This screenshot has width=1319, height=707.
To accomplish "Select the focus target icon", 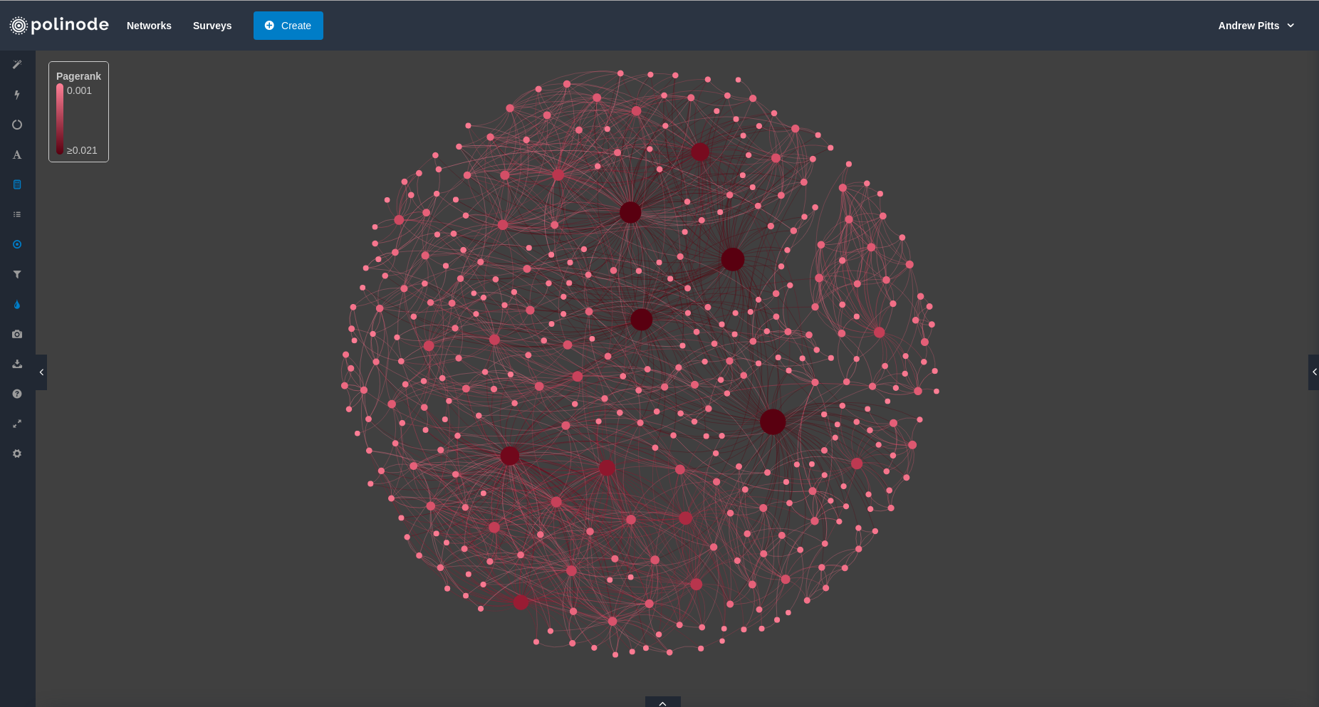I will pos(17,244).
